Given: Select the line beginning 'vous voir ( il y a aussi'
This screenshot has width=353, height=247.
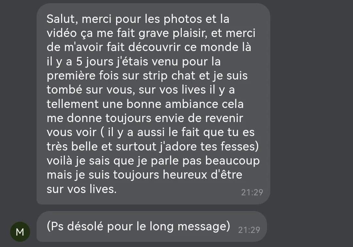Looking at the screenshot, I should pos(151,132).
